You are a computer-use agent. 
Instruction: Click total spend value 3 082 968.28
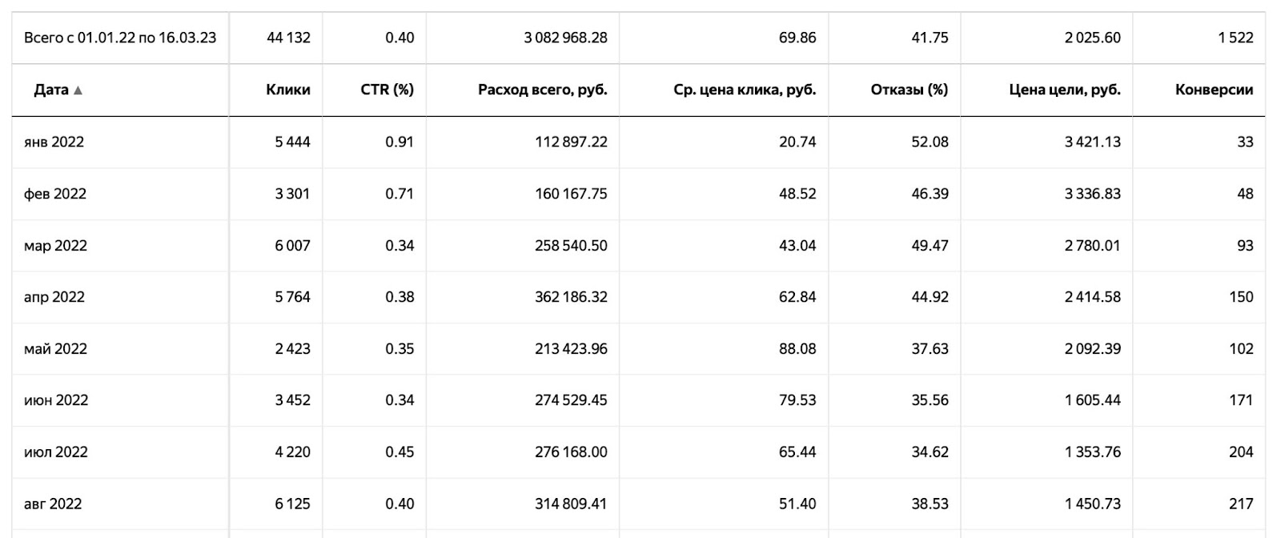[565, 38]
